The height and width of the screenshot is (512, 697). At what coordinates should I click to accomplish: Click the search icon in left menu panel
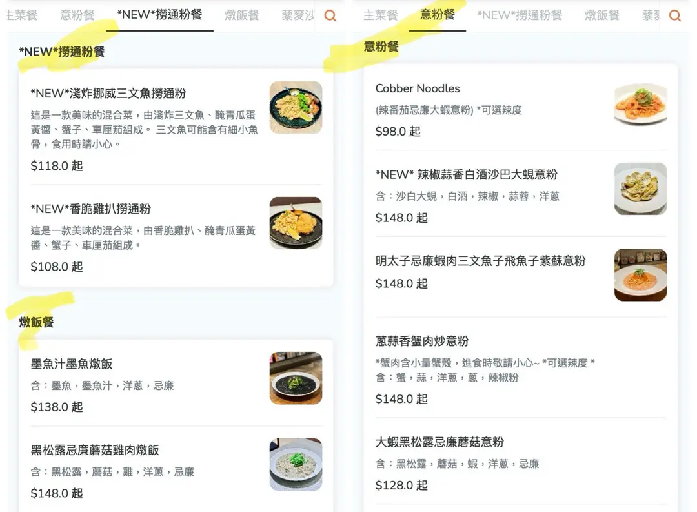(330, 15)
